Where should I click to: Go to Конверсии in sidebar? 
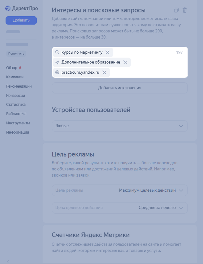click(x=16, y=96)
